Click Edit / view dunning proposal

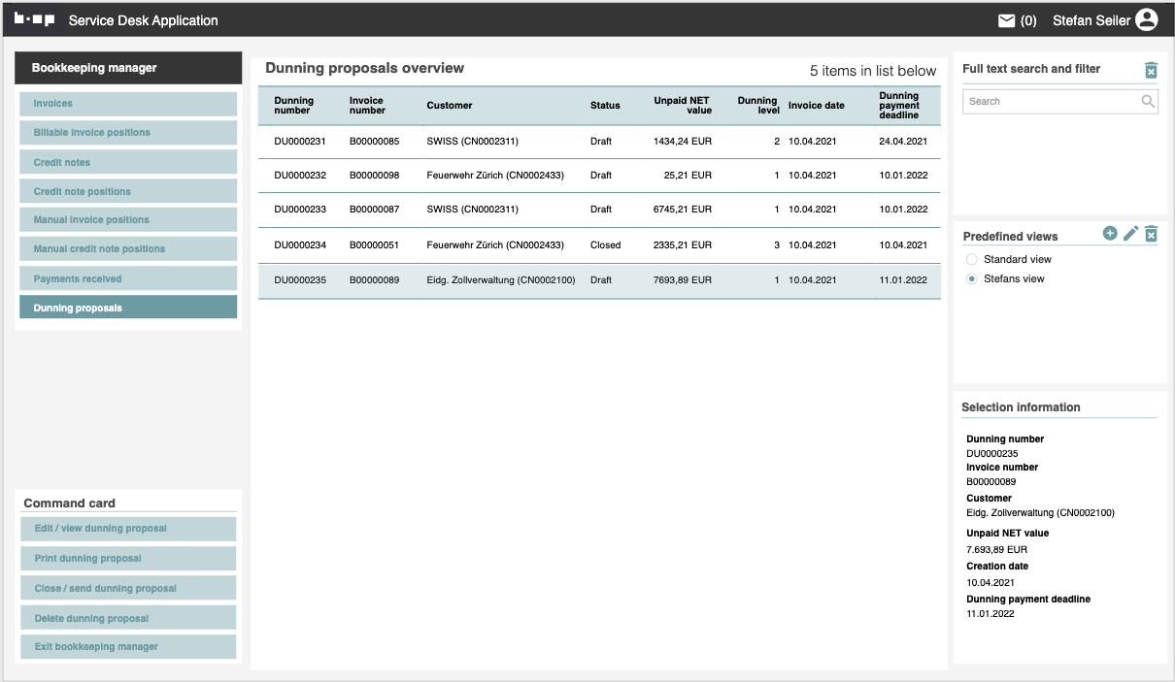[128, 529]
